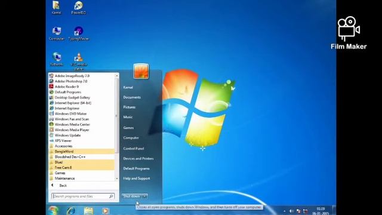
Task: Show hidden tray icons arrow
Action: pos(284,211)
